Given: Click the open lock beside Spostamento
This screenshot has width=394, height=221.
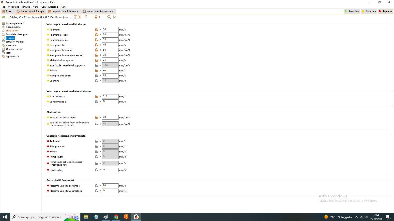Looking at the screenshot, I should click(x=96, y=96).
